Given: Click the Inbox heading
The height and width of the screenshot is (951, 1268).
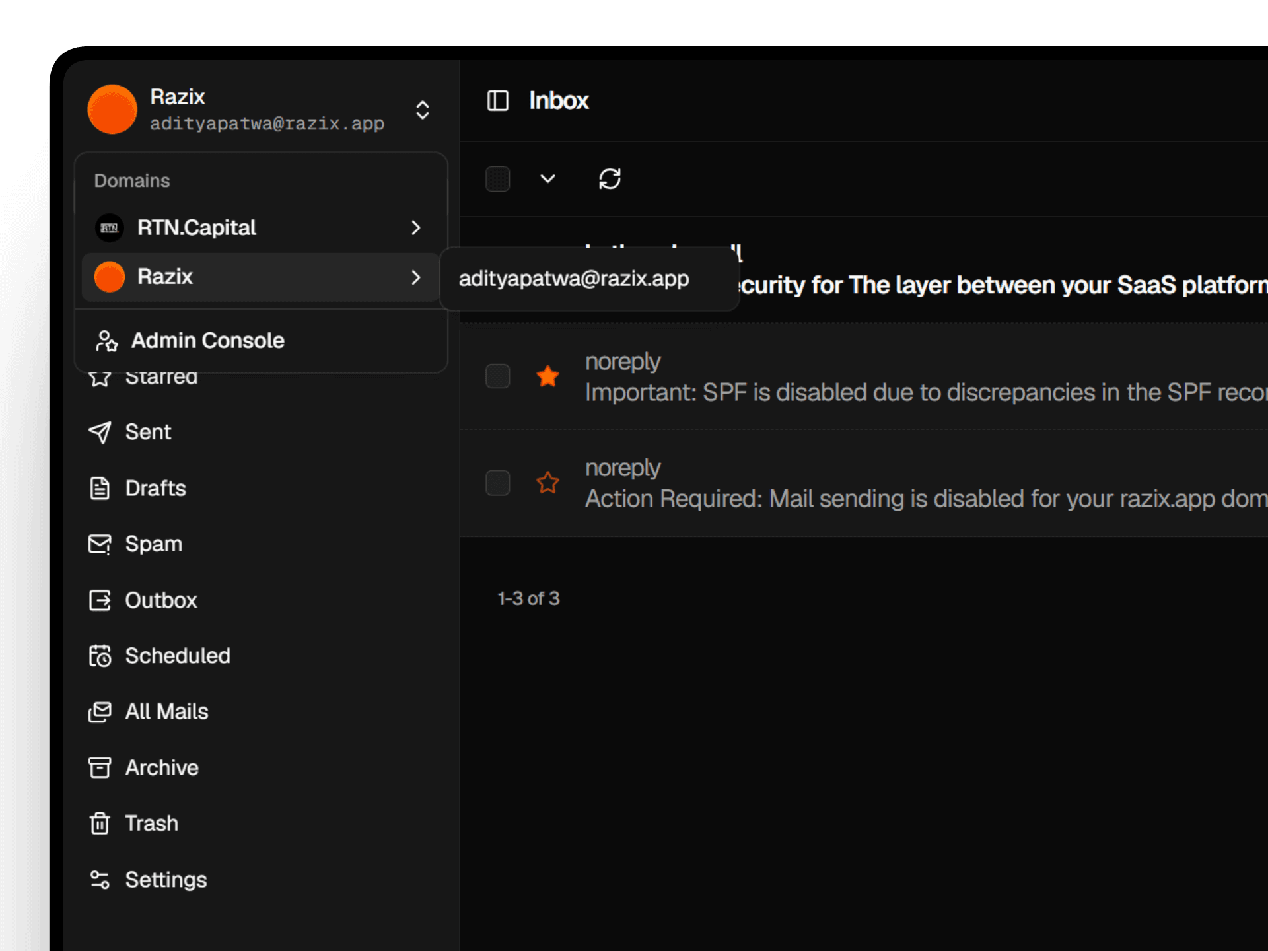Looking at the screenshot, I should pyautogui.click(x=559, y=101).
